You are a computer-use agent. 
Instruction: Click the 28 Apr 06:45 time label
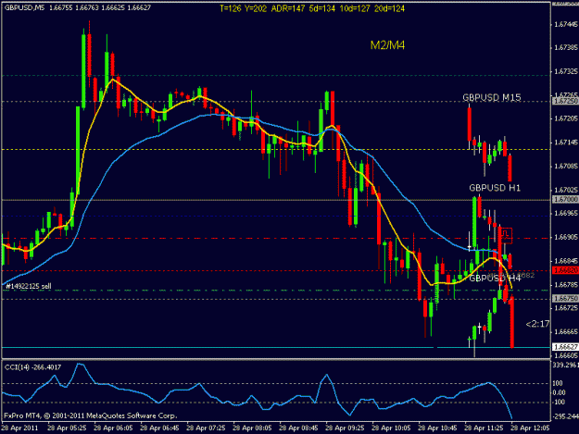point(160,428)
